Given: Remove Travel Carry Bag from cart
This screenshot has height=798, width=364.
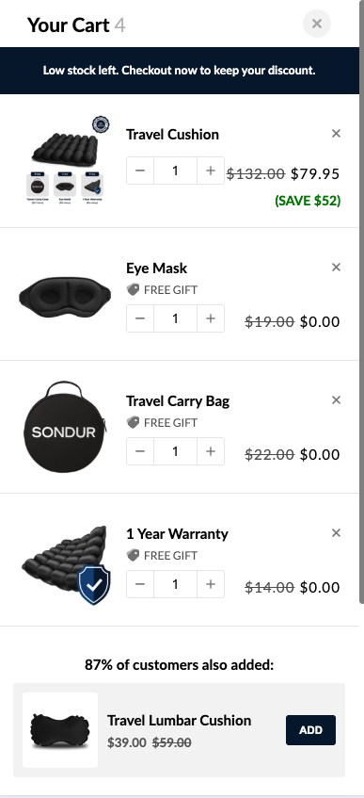Looking at the screenshot, I should tap(336, 400).
